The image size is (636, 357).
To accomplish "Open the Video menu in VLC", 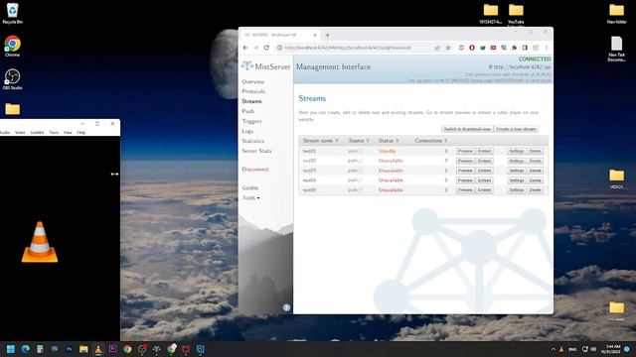I will (x=20, y=132).
